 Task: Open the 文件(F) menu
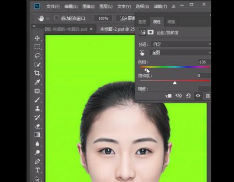[x=53, y=7]
